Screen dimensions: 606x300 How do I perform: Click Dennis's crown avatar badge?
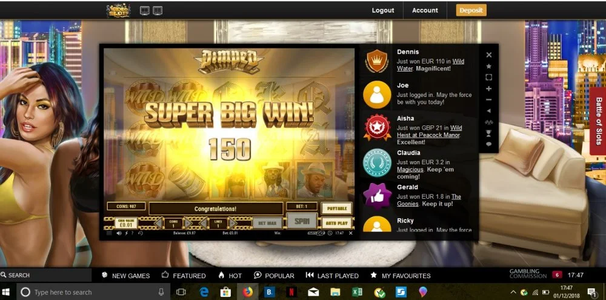tap(377, 61)
